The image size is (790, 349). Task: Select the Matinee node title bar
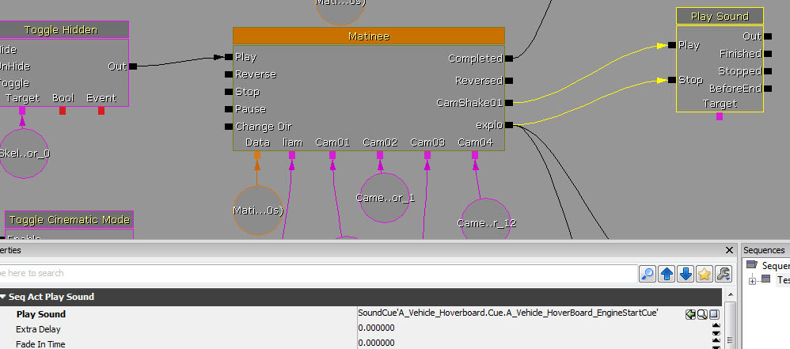coord(368,36)
